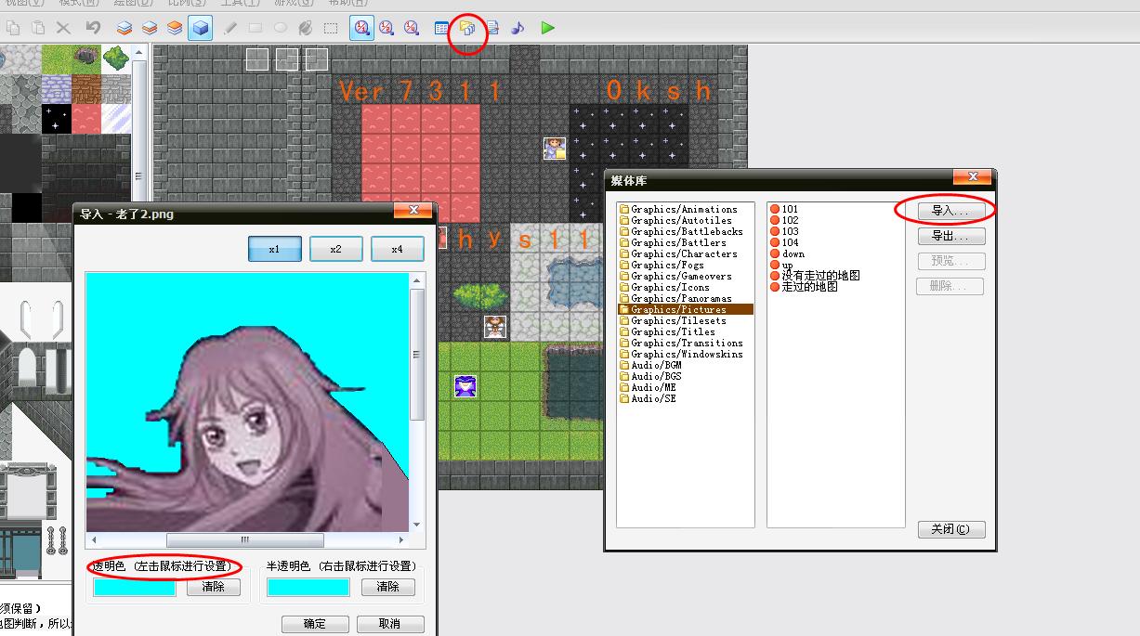1140x636 pixels.
Task: Set import preview zoom to x4
Action: [x=398, y=249]
